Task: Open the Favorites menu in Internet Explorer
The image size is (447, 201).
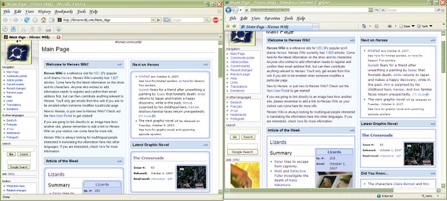Action: pyautogui.click(x=272, y=18)
